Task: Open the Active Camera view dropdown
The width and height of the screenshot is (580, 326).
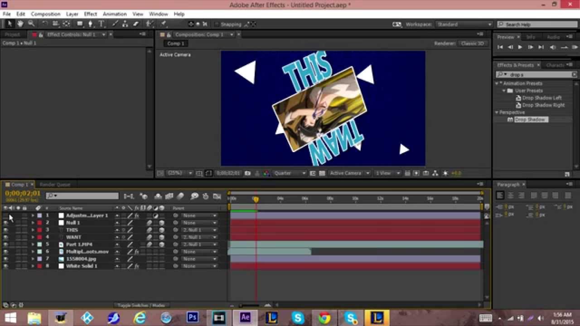Action: pyautogui.click(x=349, y=173)
